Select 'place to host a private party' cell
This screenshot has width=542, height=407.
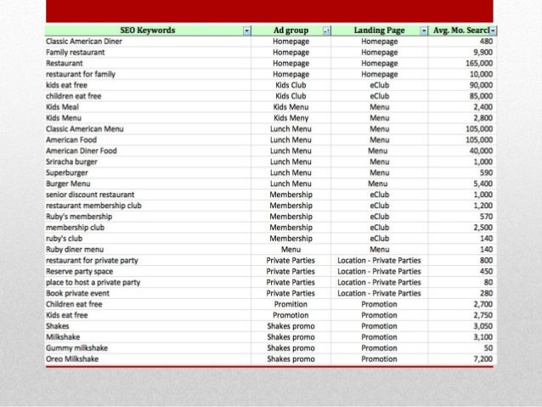(x=148, y=282)
